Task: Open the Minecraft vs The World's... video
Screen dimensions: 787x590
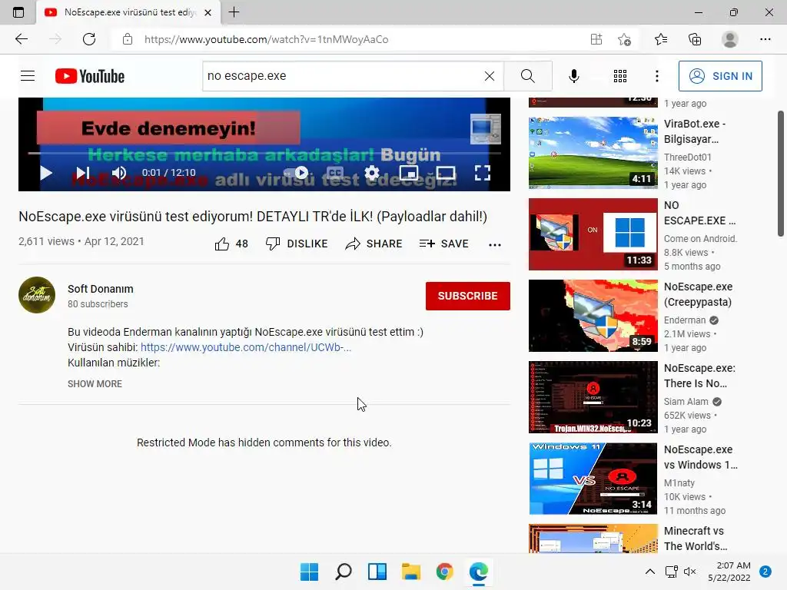Action: 593,539
